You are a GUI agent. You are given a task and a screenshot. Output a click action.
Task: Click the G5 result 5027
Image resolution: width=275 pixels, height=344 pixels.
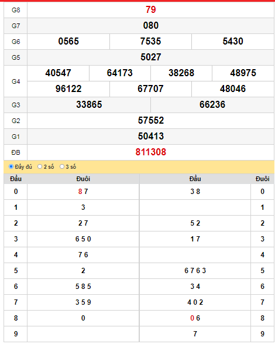(151, 57)
